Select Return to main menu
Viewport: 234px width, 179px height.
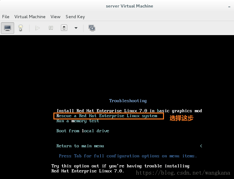(80, 146)
